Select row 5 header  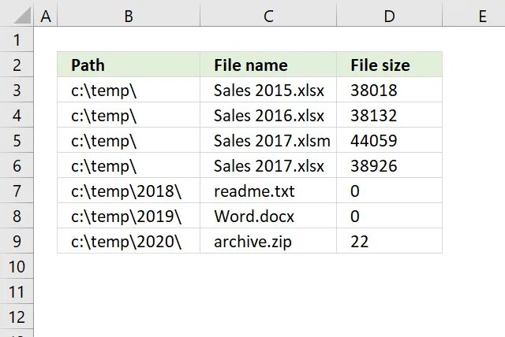tap(17, 141)
